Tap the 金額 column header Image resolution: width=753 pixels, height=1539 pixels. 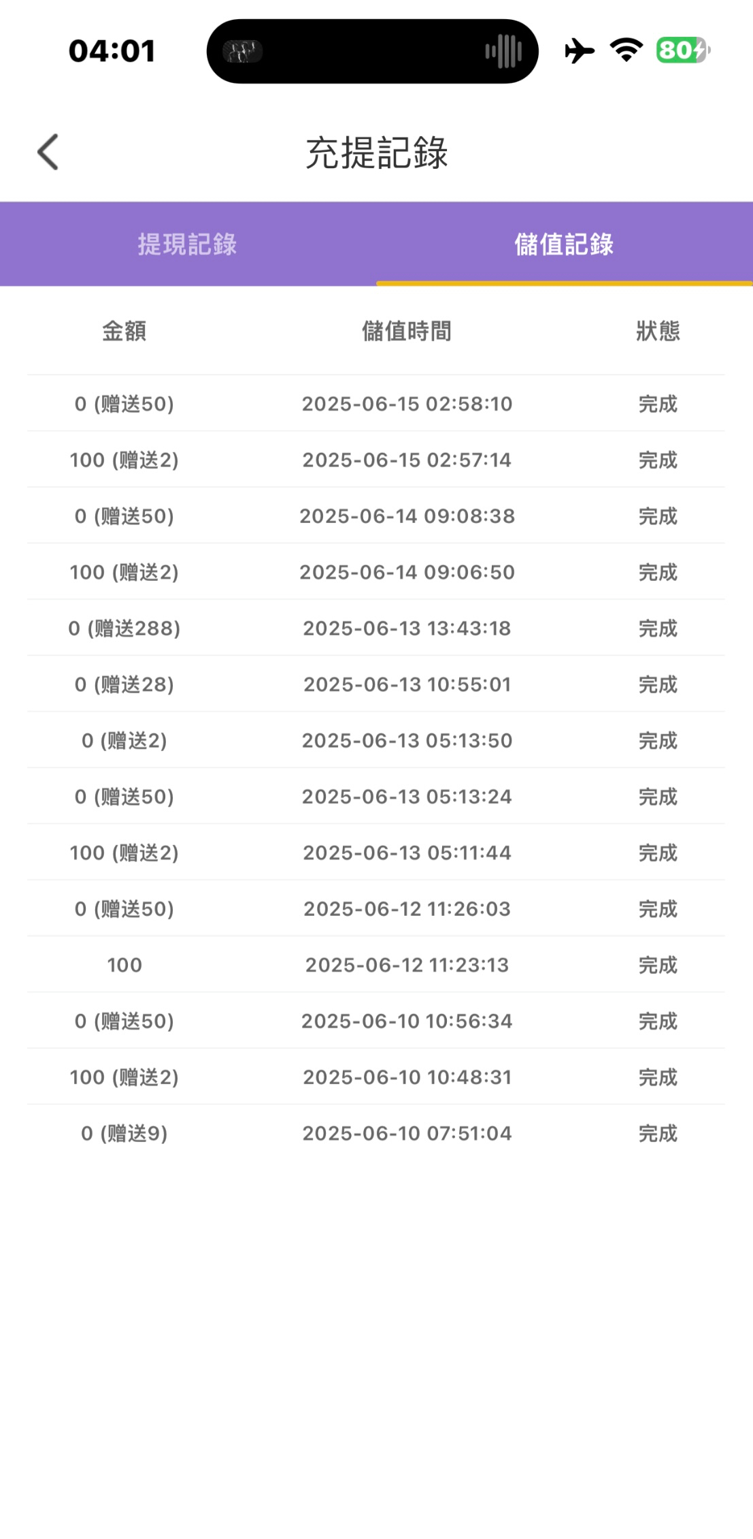[124, 332]
